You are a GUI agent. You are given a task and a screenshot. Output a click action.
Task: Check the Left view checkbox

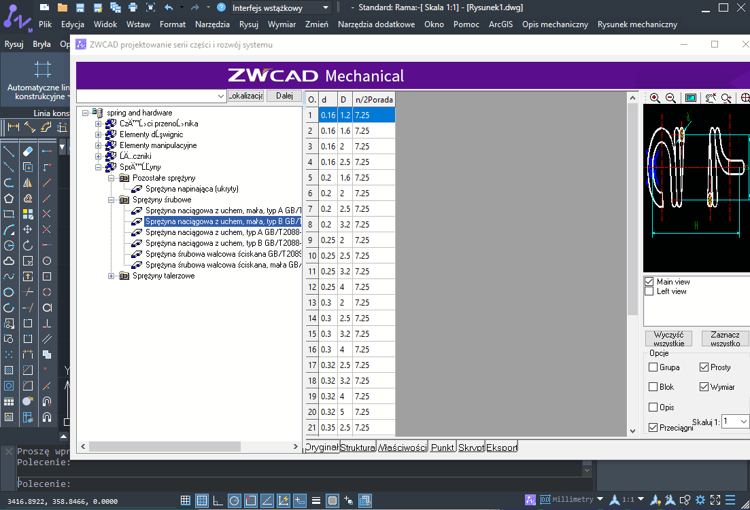[649, 291]
